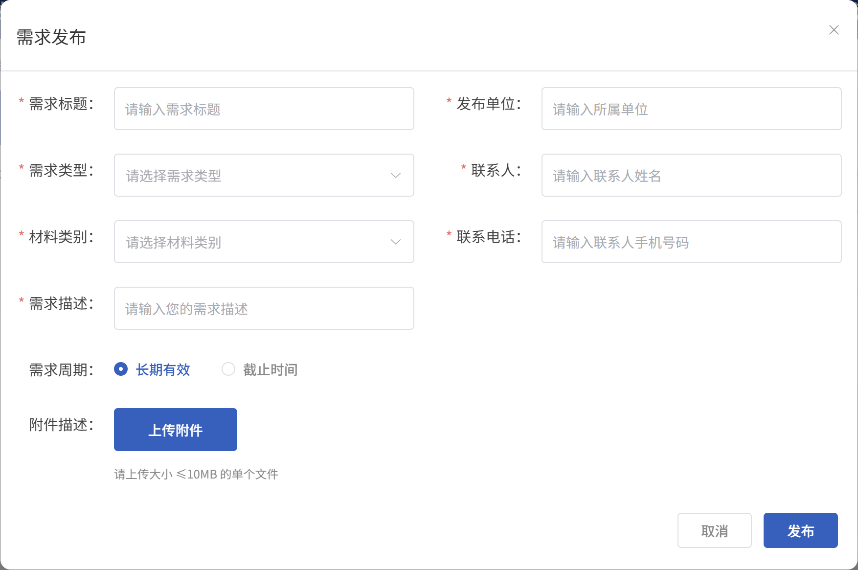Image resolution: width=858 pixels, height=570 pixels.
Task: Select the 长期有效 radio option
Action: [121, 369]
